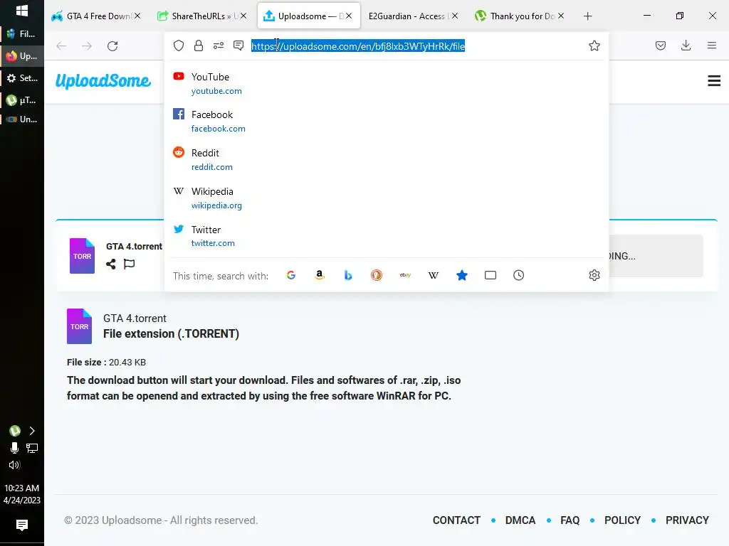Image resolution: width=729 pixels, height=546 pixels.
Task: Open the POLICY footer link
Action: click(622, 520)
